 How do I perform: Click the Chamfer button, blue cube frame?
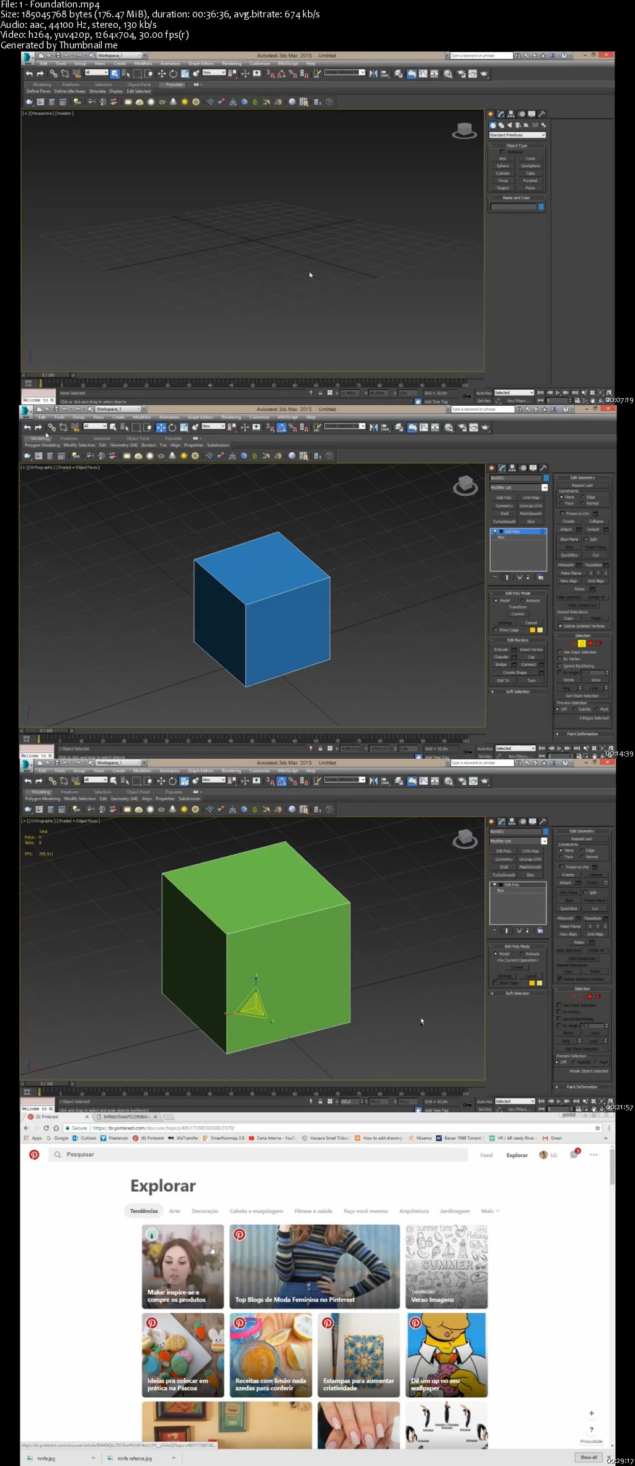[x=501, y=657]
